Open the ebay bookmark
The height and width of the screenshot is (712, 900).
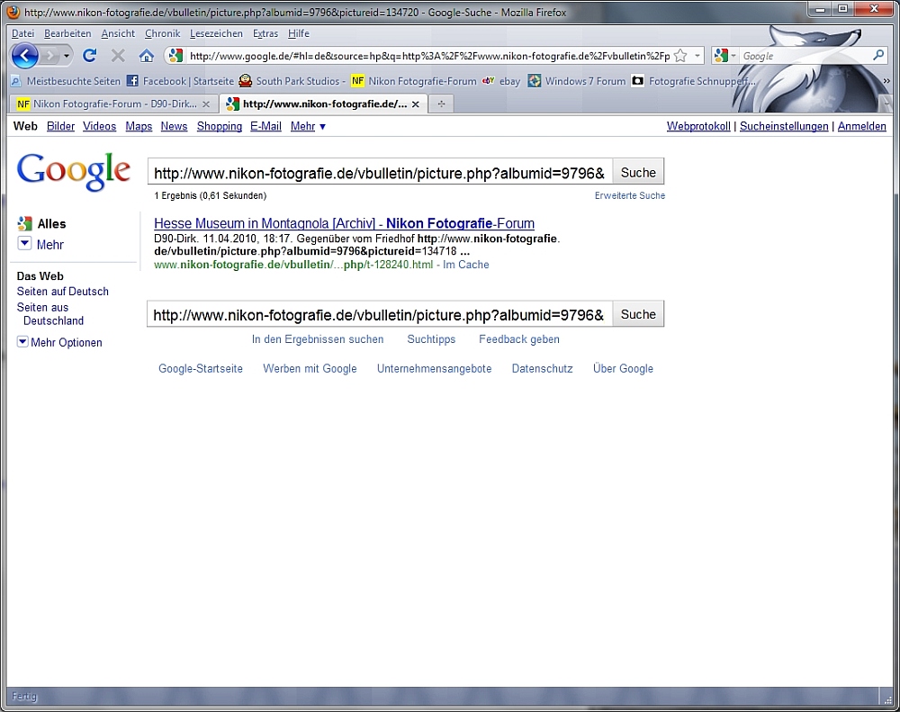(x=501, y=81)
